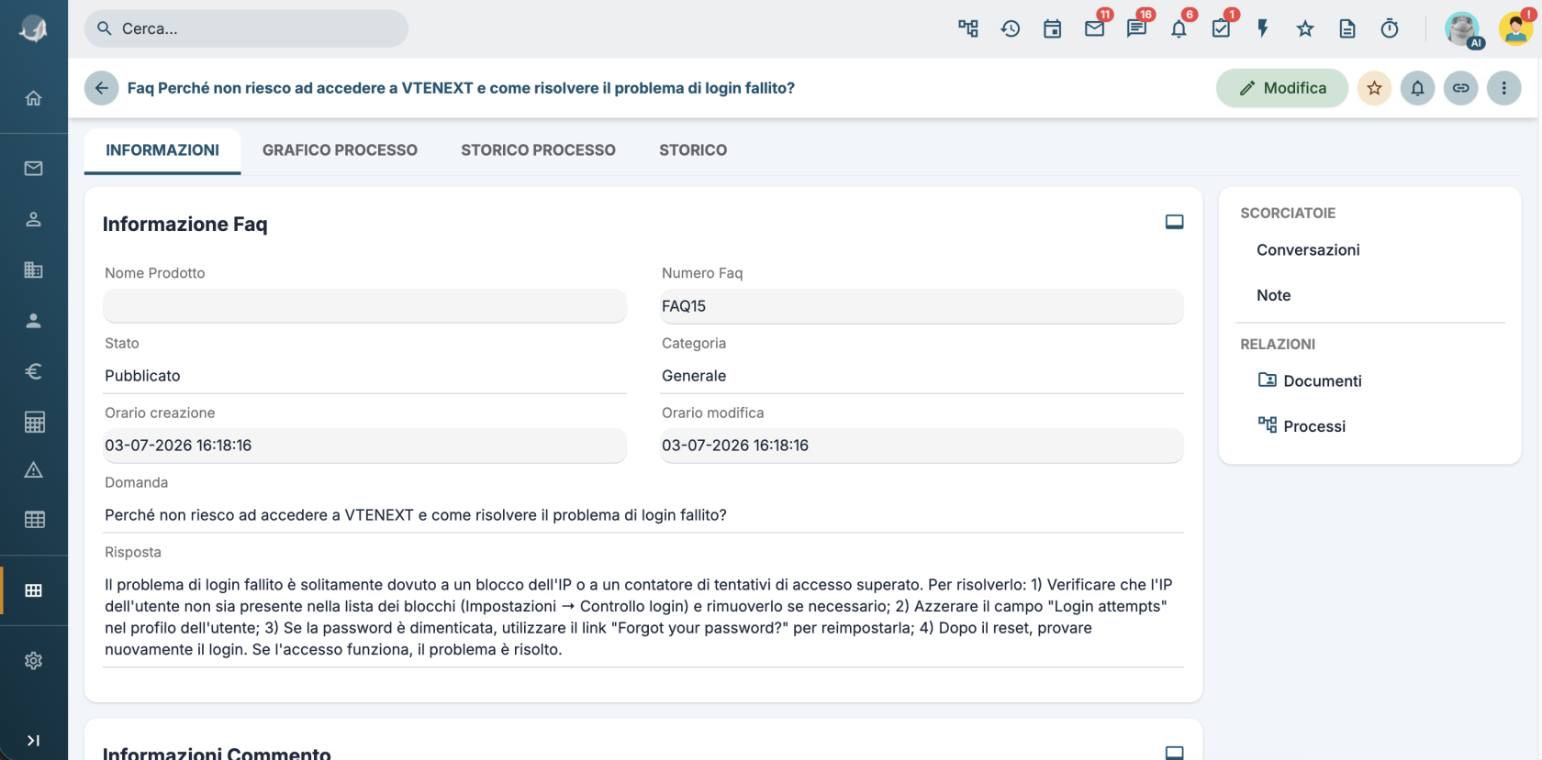Viewport: 1542px width, 760px height.
Task: Open the active modules grid icon in the sidebar
Action: click(x=34, y=590)
